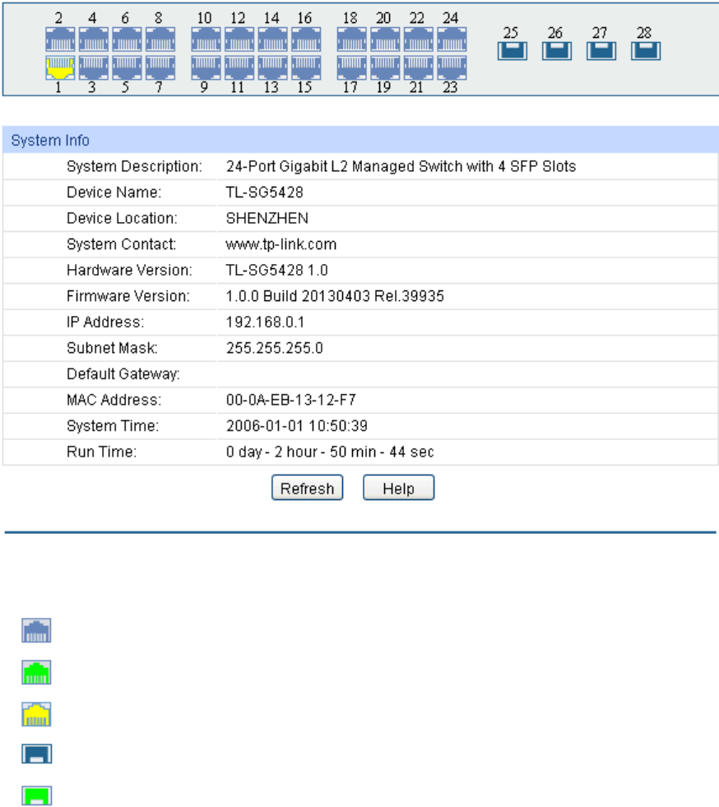Click the yellow RJ45 legend icon
The width and height of the screenshot is (719, 807).
[36, 714]
